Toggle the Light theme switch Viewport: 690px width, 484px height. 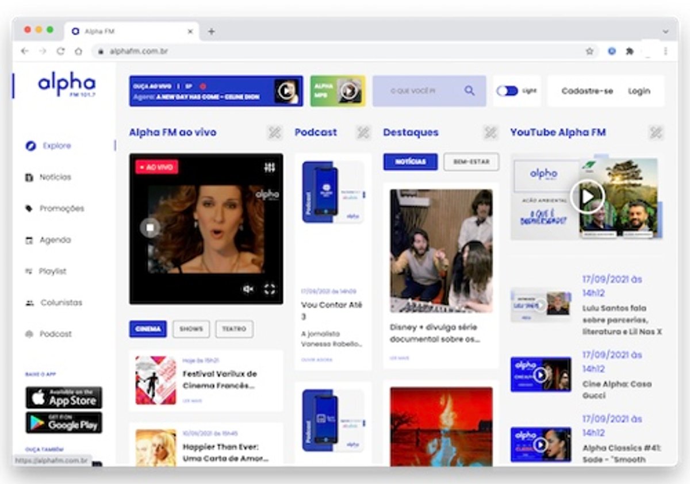[507, 91]
